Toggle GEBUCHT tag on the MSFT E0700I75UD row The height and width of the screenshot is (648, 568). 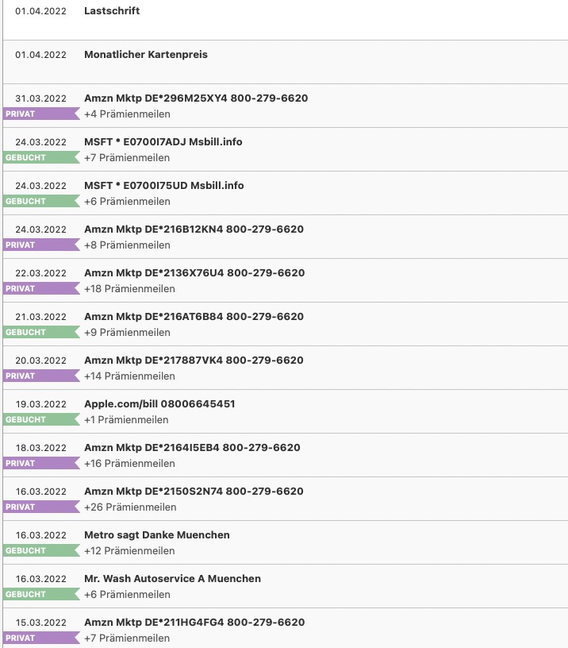(41, 201)
